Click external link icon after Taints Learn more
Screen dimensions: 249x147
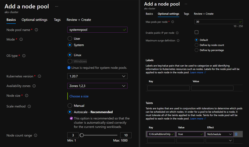coord(205,119)
